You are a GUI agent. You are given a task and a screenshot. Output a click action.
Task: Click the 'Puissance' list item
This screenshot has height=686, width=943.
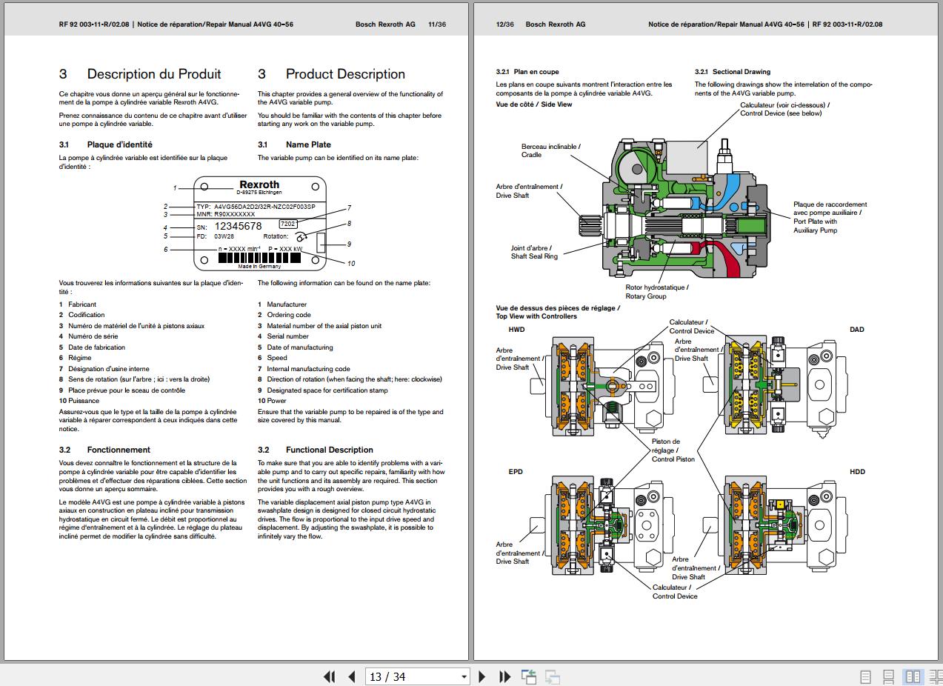[84, 401]
